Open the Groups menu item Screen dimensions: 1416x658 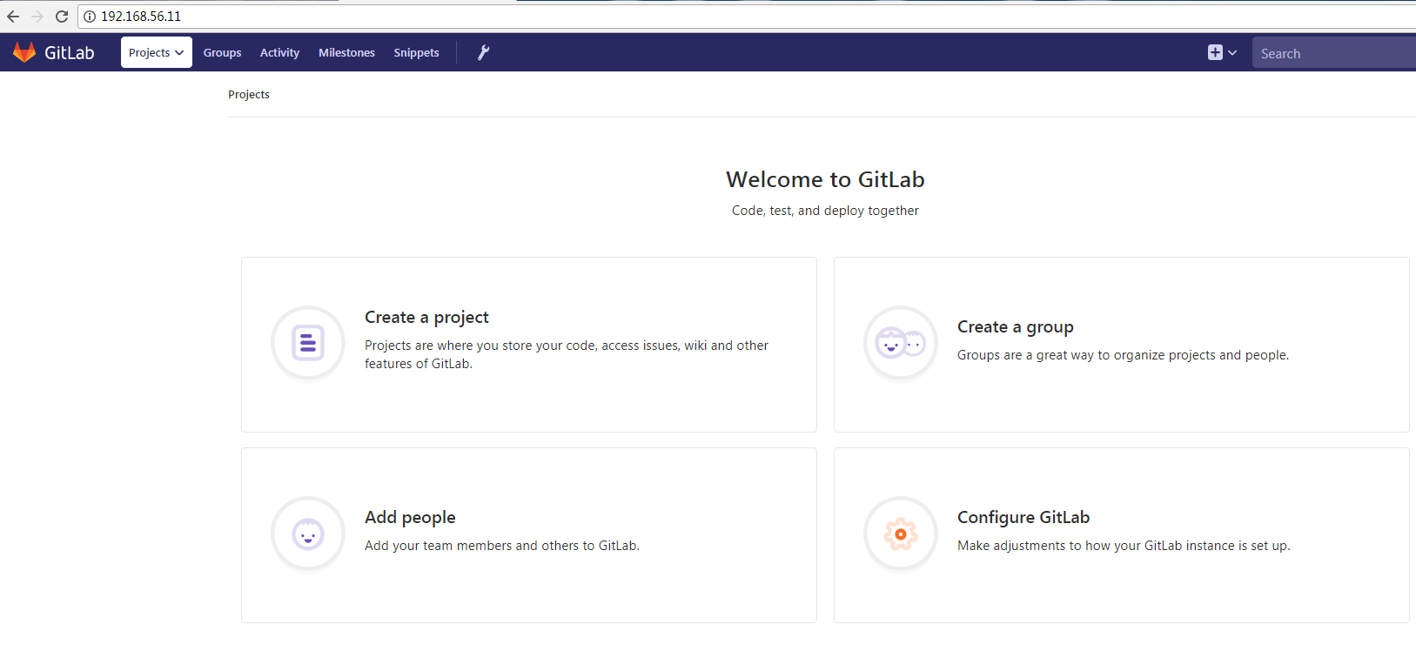[x=222, y=52]
